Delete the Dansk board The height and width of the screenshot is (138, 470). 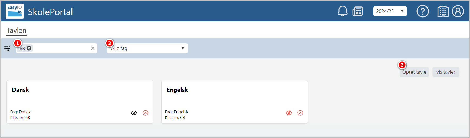(146, 113)
